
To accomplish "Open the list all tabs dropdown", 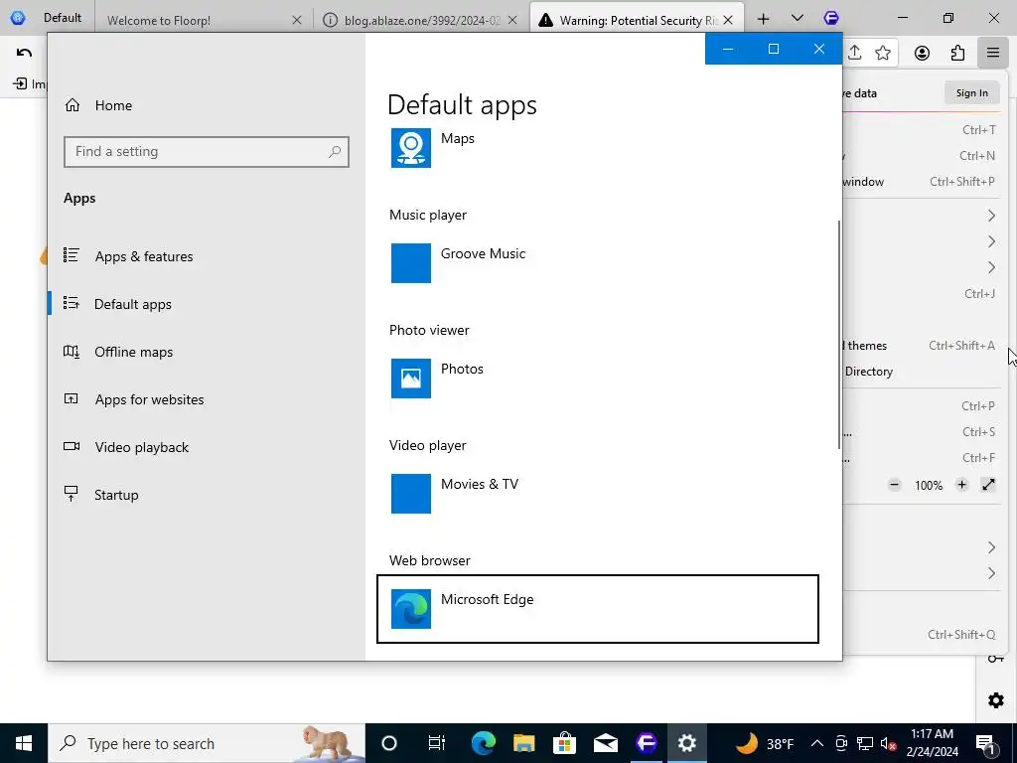I will [798, 18].
